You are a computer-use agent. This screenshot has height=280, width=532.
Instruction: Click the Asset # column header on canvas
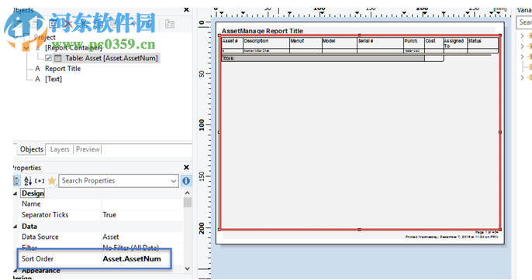(230, 41)
